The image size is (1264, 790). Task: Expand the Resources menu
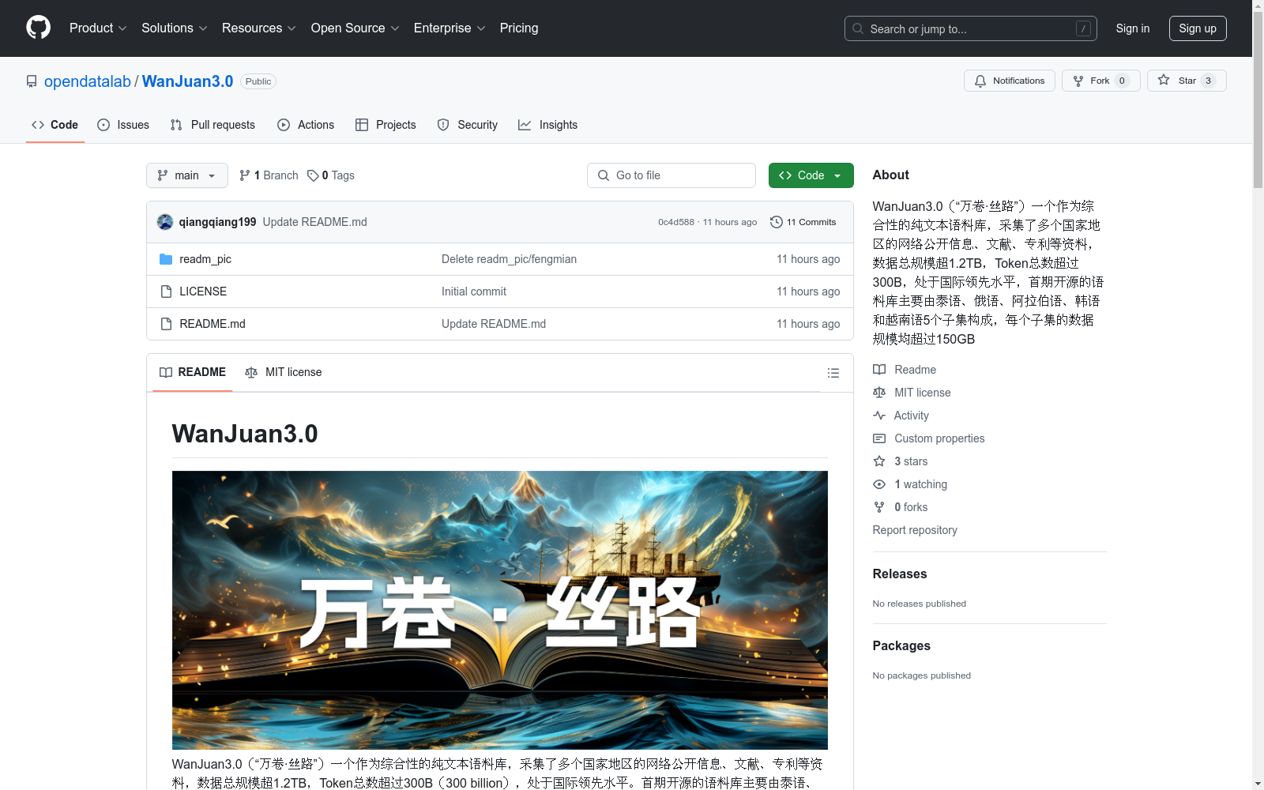[258, 28]
